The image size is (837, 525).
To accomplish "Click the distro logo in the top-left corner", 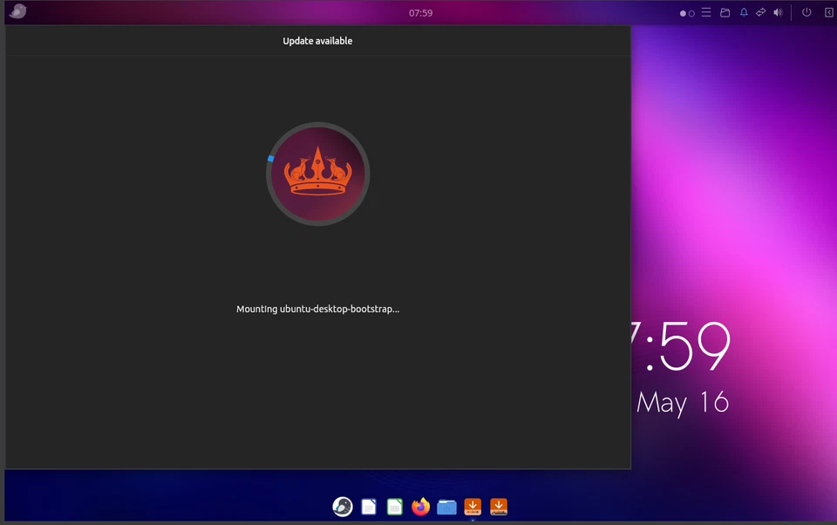I will 17,11.
